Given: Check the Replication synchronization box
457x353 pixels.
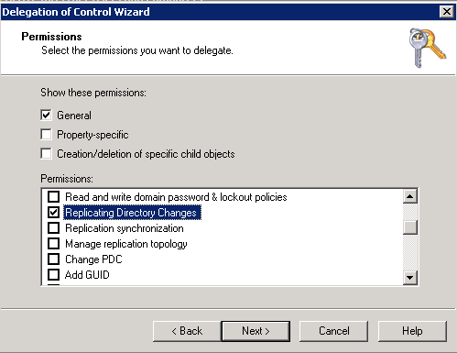Looking at the screenshot, I should (54, 228).
